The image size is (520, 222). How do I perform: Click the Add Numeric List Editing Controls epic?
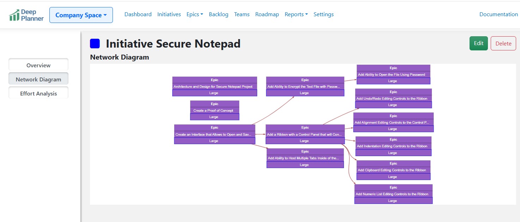[x=393, y=194]
